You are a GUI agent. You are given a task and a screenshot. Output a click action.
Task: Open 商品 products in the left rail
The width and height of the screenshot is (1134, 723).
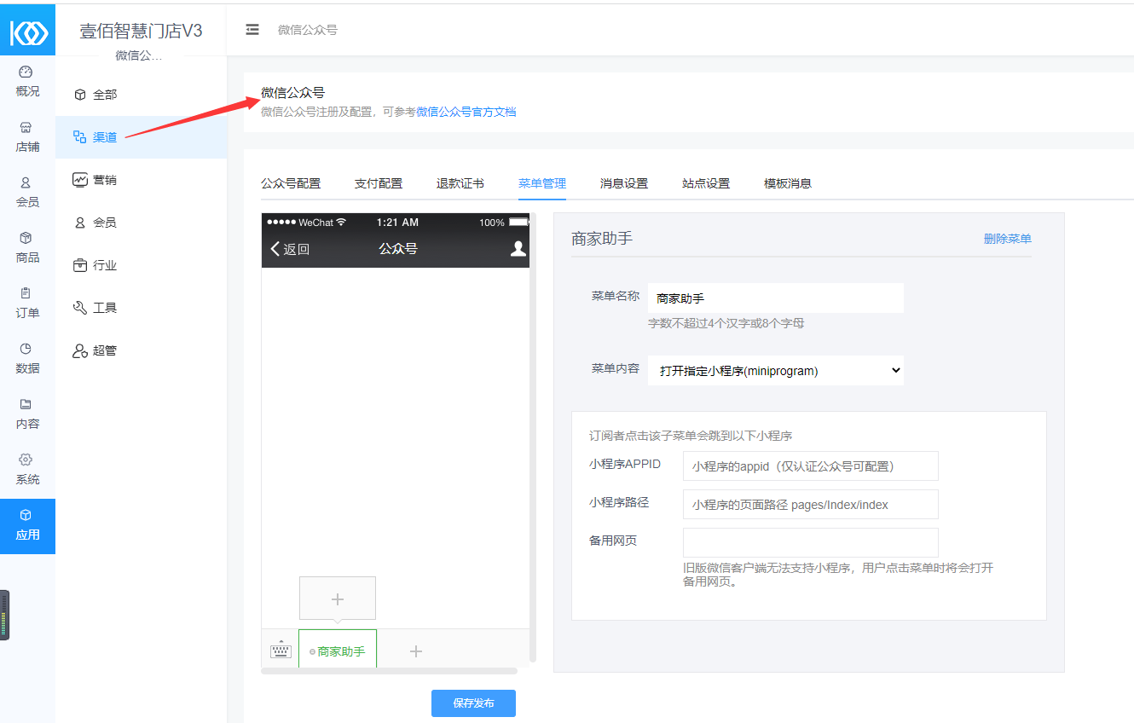[x=27, y=248]
